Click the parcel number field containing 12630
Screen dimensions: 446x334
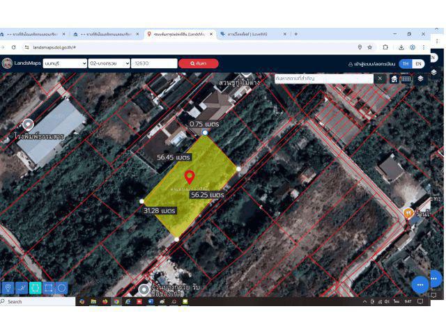click(x=154, y=63)
